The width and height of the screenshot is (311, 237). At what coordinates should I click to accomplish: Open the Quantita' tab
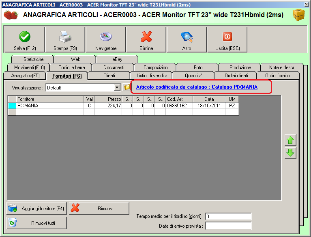point(193,76)
